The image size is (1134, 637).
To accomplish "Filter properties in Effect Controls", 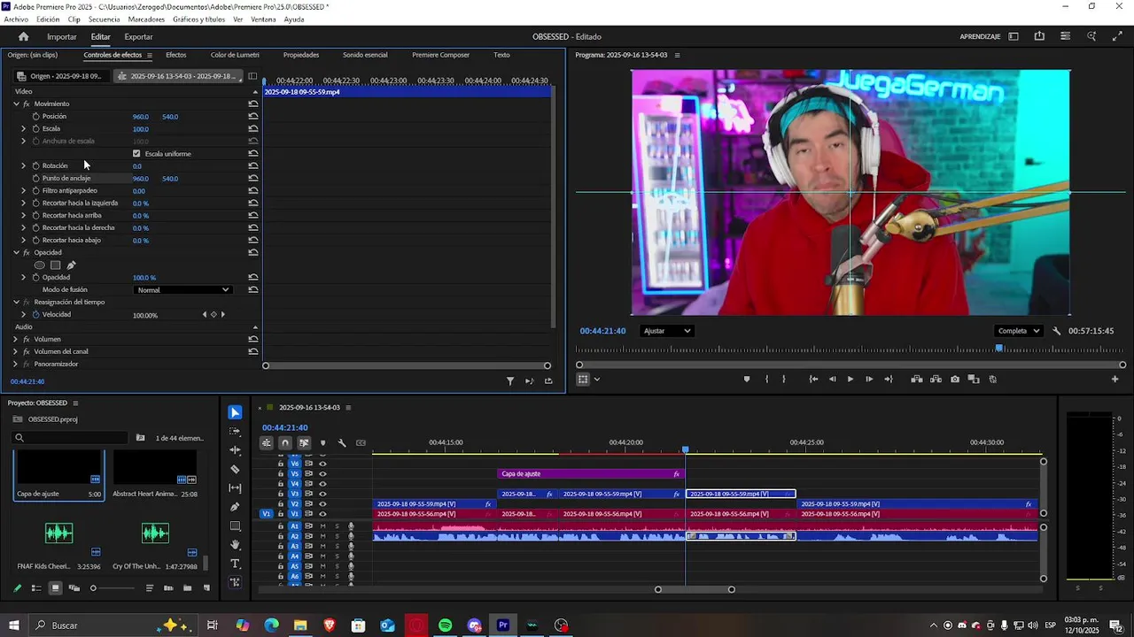I will tap(510, 381).
